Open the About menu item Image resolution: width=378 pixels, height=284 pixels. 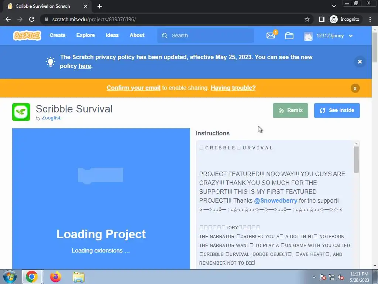[137, 35]
